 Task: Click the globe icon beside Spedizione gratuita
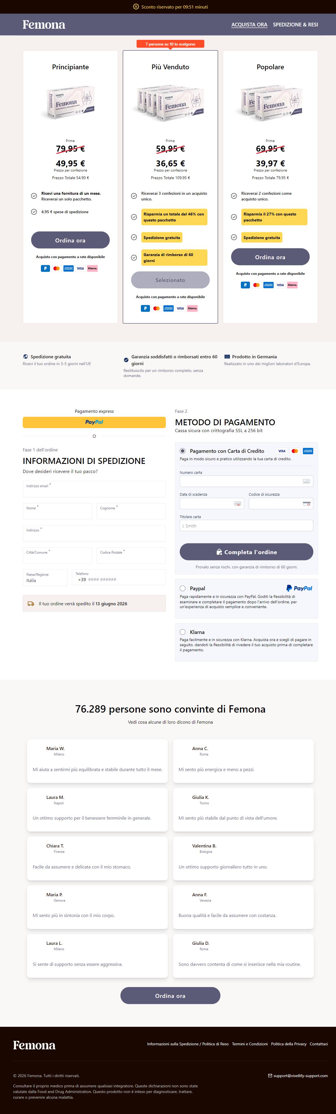26,357
